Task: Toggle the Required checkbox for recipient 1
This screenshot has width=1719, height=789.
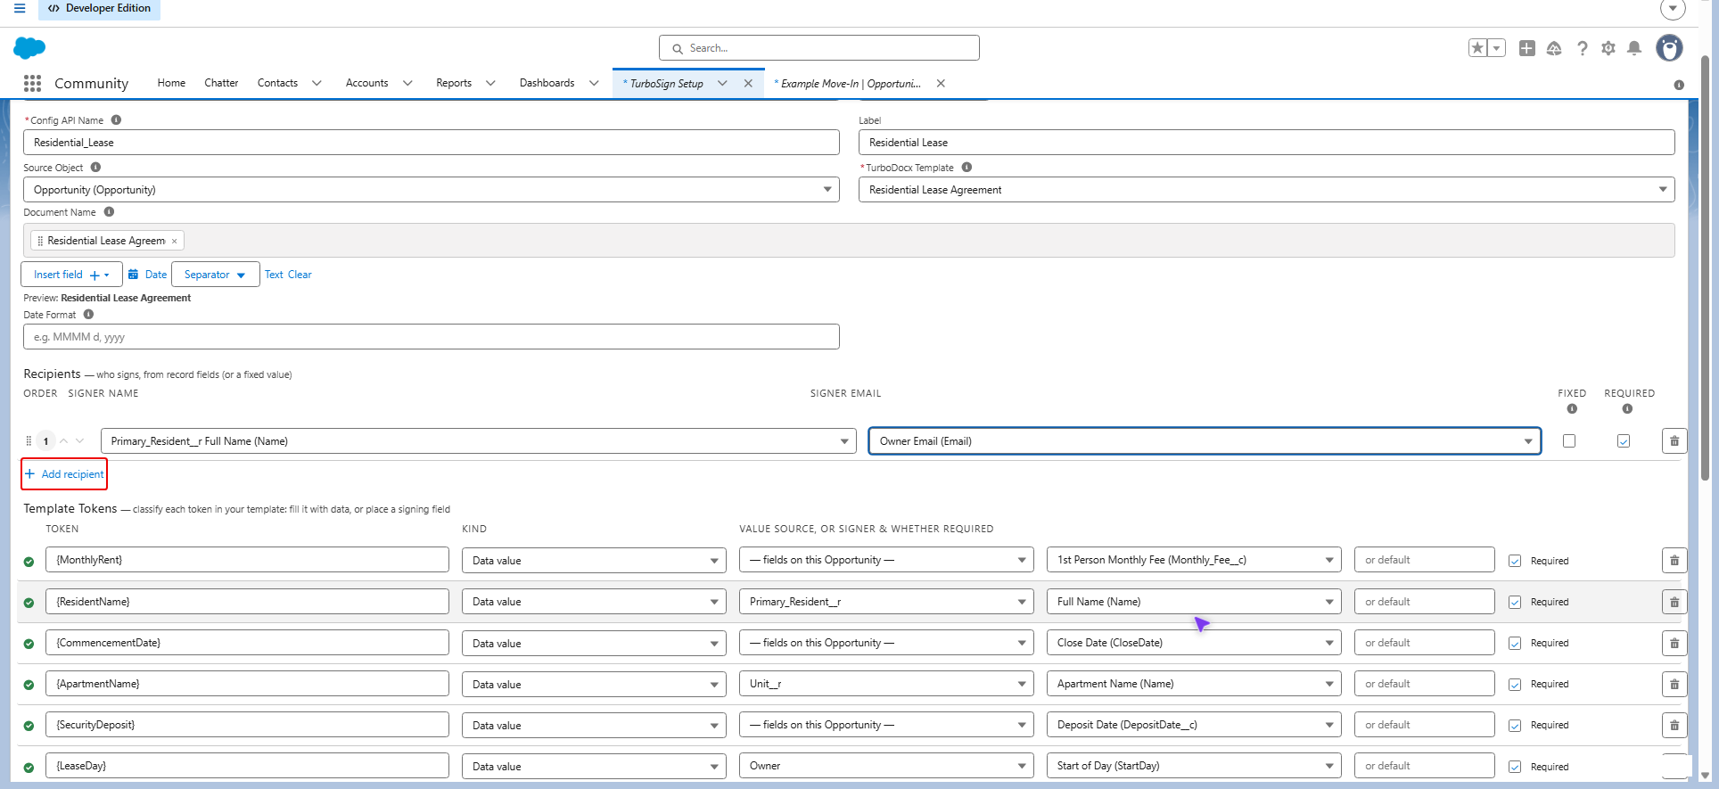Action: [x=1624, y=441]
